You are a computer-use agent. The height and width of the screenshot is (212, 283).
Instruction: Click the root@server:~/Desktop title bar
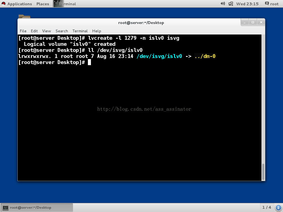141,23
